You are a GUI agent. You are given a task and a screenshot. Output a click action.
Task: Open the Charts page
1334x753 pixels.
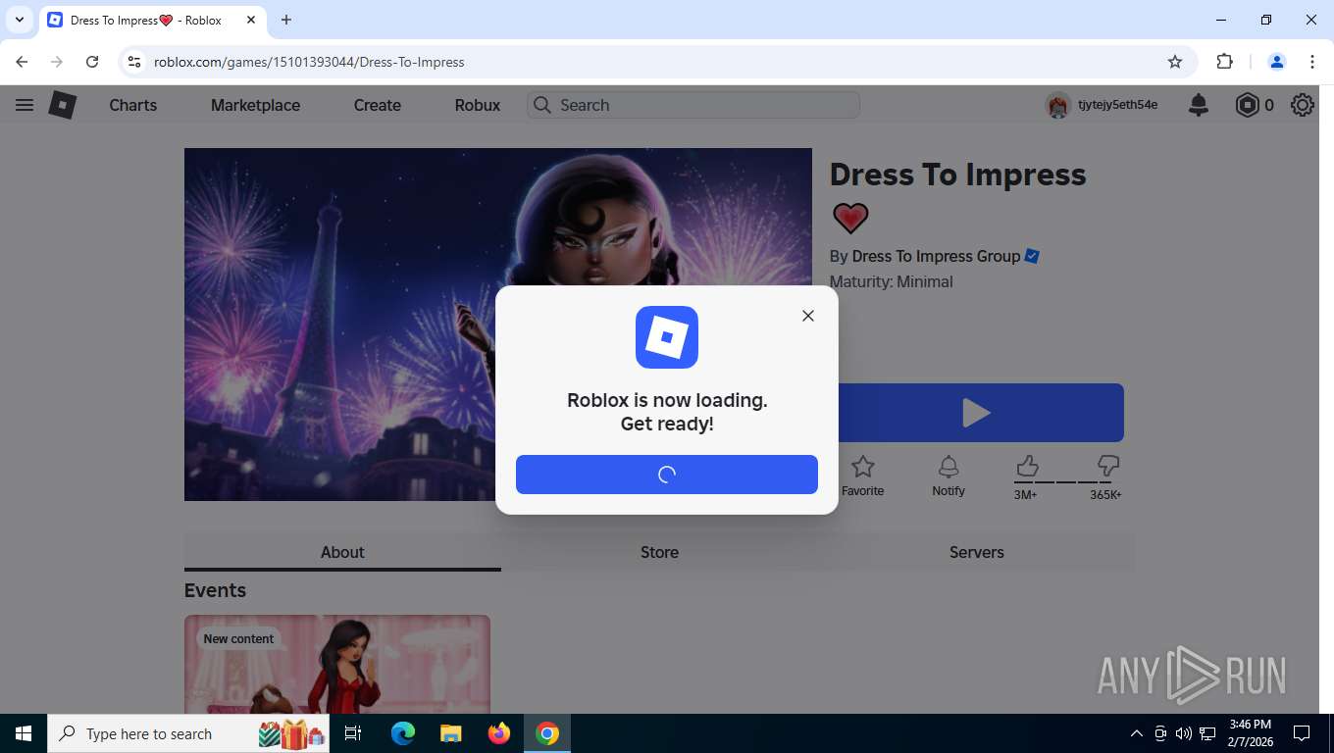click(x=133, y=105)
